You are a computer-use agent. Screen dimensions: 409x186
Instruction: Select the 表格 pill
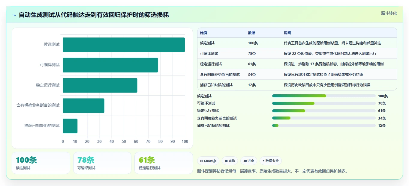point(230,161)
